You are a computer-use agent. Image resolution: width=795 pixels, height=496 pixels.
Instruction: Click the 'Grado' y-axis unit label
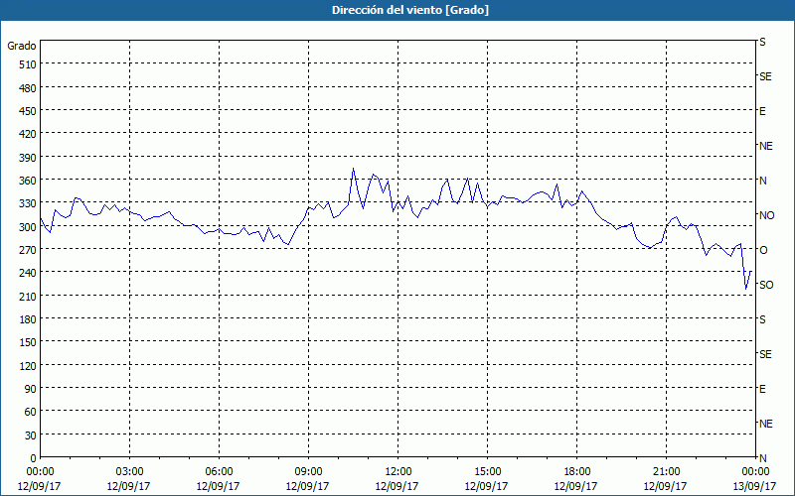(22, 46)
